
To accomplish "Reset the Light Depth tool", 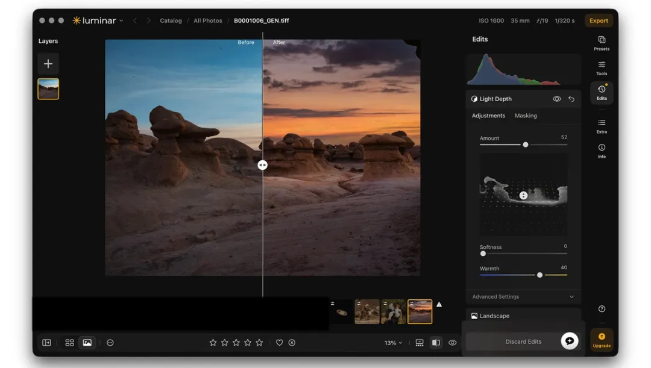I will (571, 99).
